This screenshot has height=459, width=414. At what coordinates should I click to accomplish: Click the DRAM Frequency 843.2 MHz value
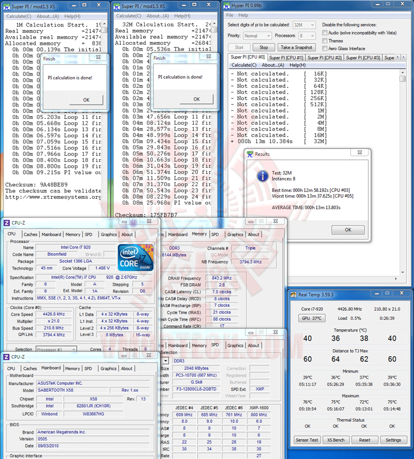[221, 278]
